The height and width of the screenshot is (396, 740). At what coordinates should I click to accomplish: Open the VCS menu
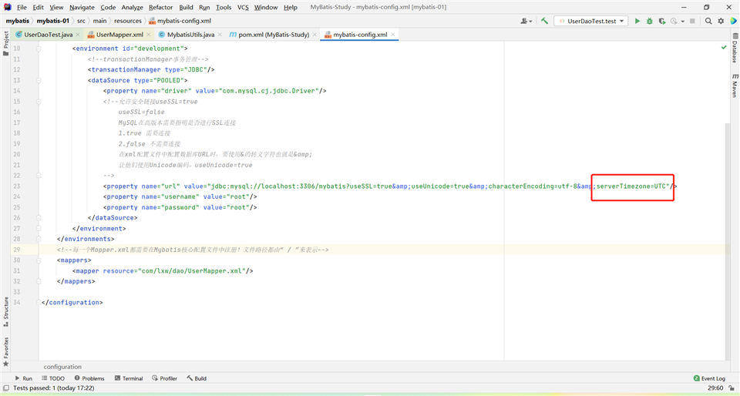243,7
